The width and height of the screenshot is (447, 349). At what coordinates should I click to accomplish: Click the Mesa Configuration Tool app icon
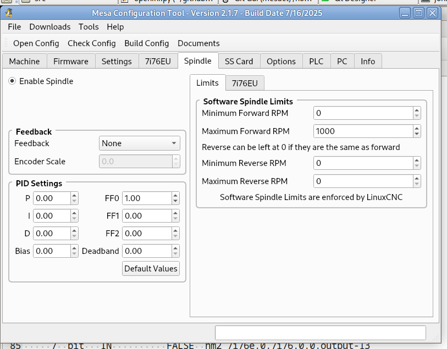(9, 13)
